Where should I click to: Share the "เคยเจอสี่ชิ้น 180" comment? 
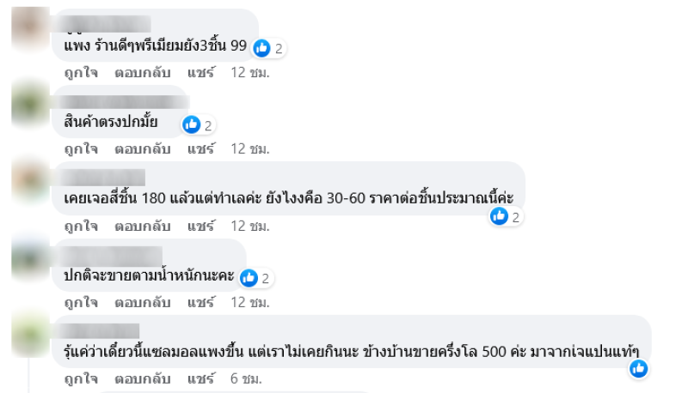coord(200,227)
